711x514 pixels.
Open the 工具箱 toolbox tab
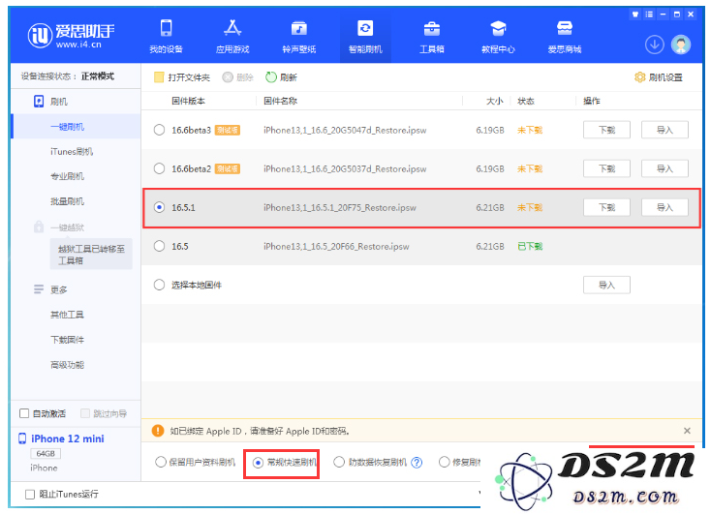(x=432, y=37)
